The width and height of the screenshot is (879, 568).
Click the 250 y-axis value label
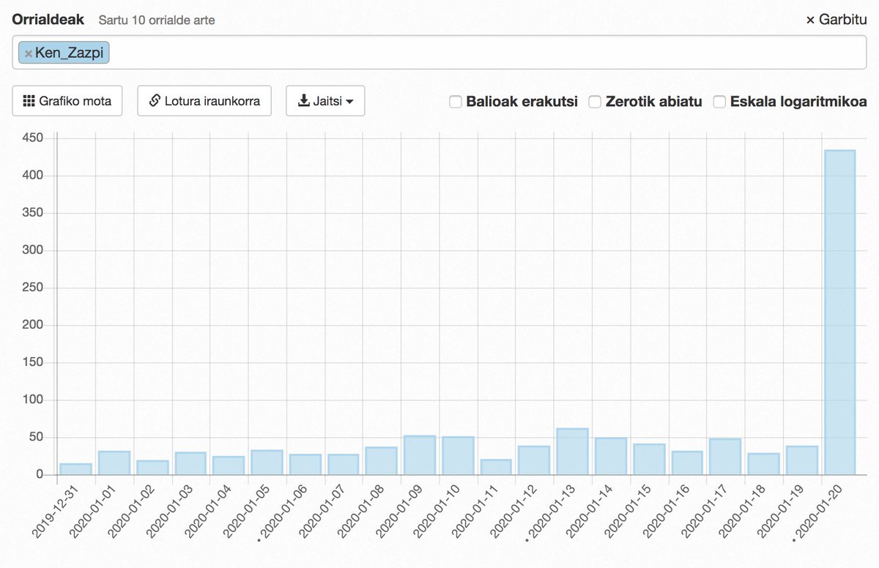coord(33,288)
